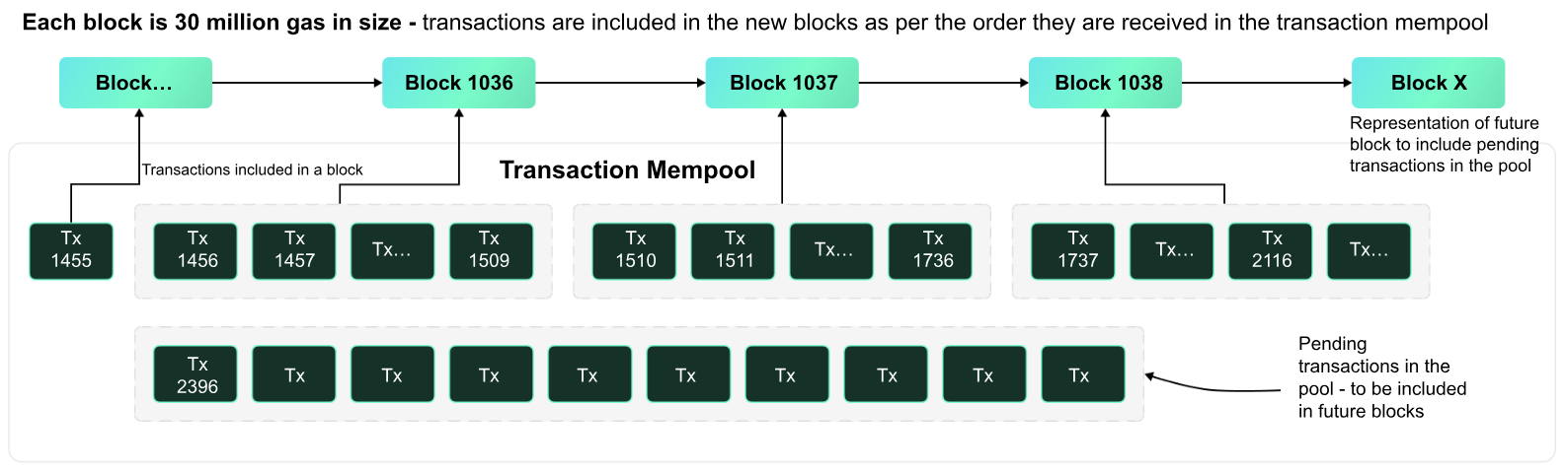Click transaction Tx 1509

[491, 250]
